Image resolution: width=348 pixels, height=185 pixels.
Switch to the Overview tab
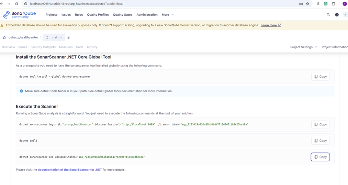coord(9,47)
